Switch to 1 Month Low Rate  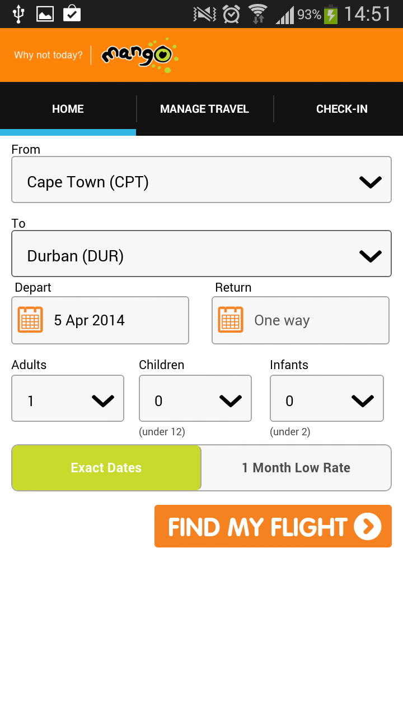(x=296, y=468)
